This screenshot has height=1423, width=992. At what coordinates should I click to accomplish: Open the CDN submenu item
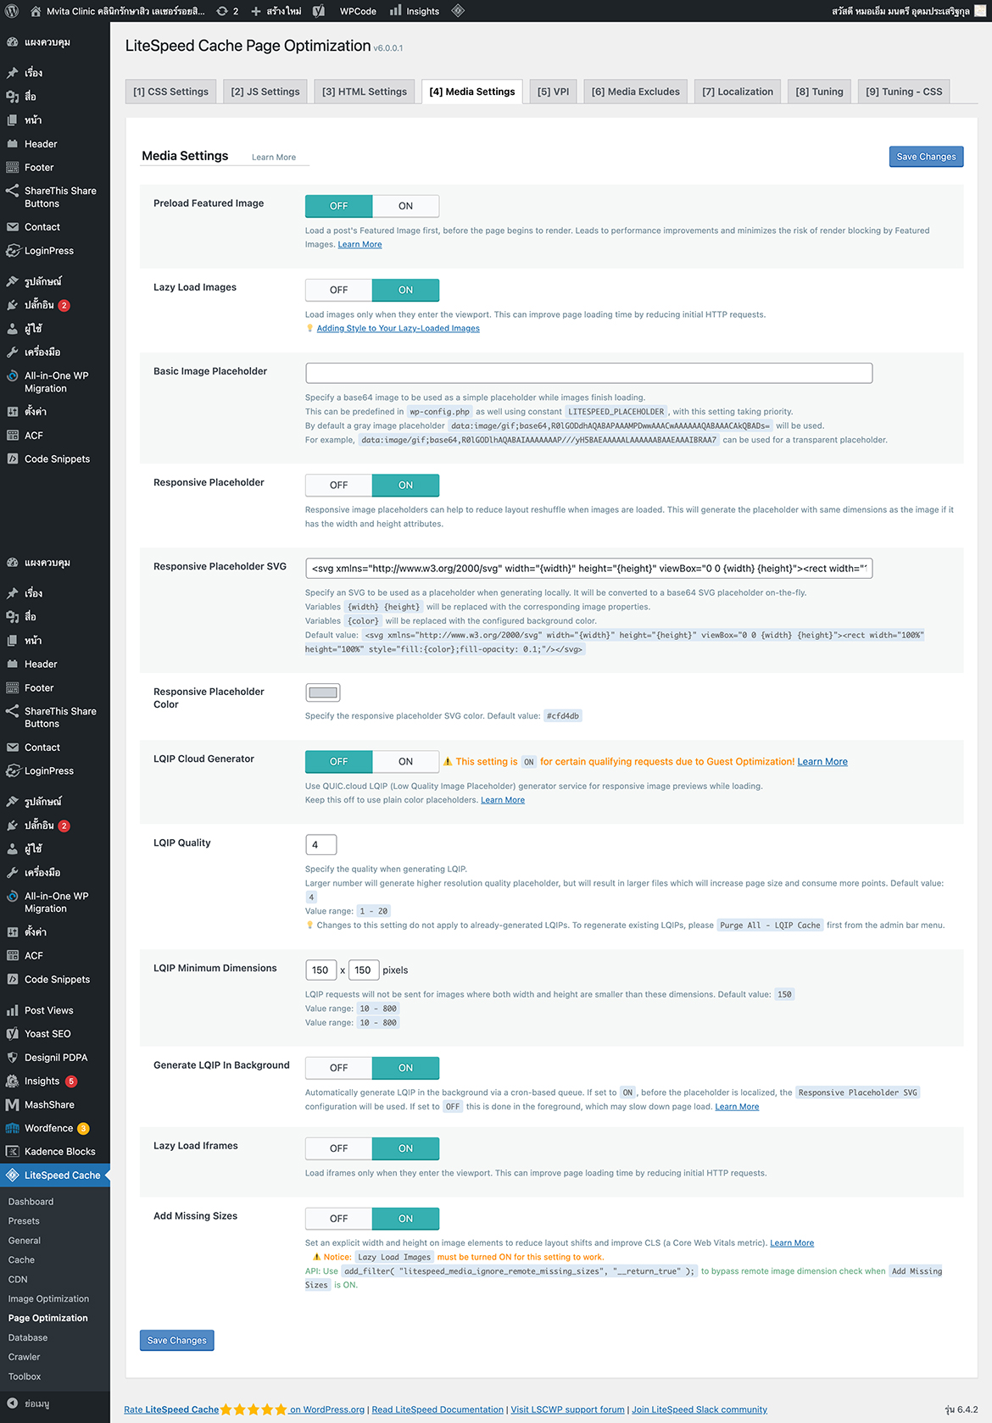(18, 1280)
